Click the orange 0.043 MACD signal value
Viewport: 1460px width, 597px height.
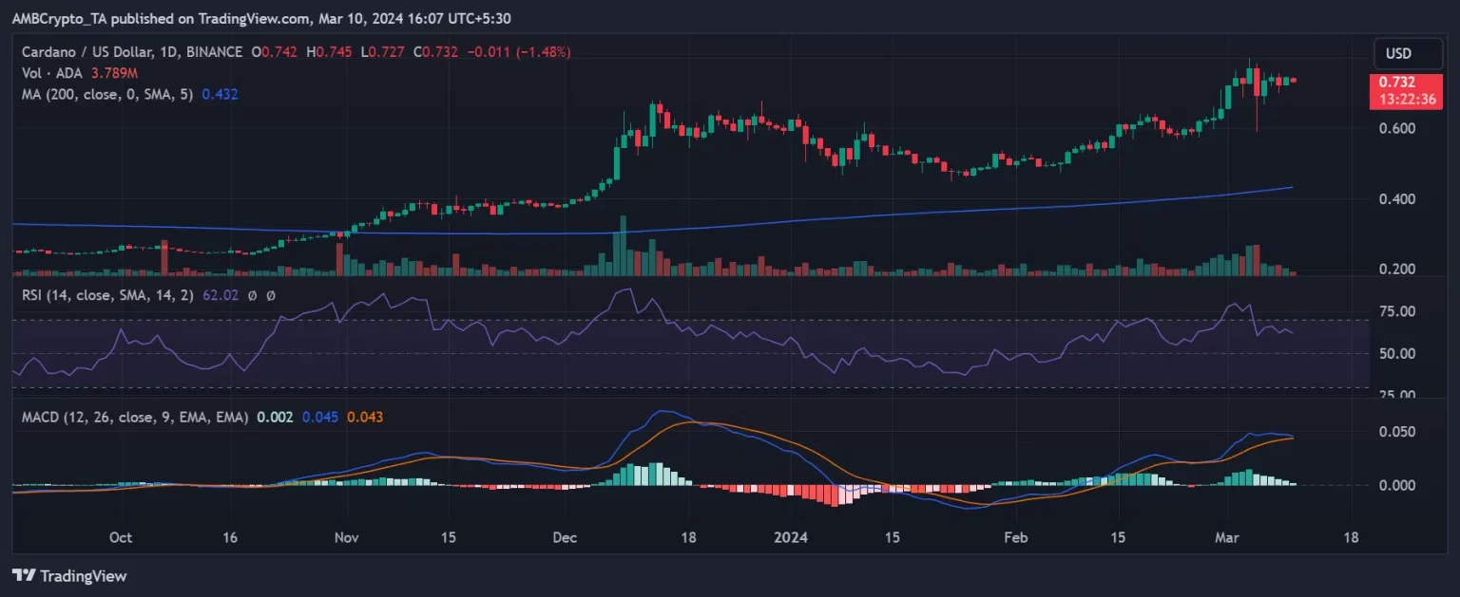click(366, 417)
